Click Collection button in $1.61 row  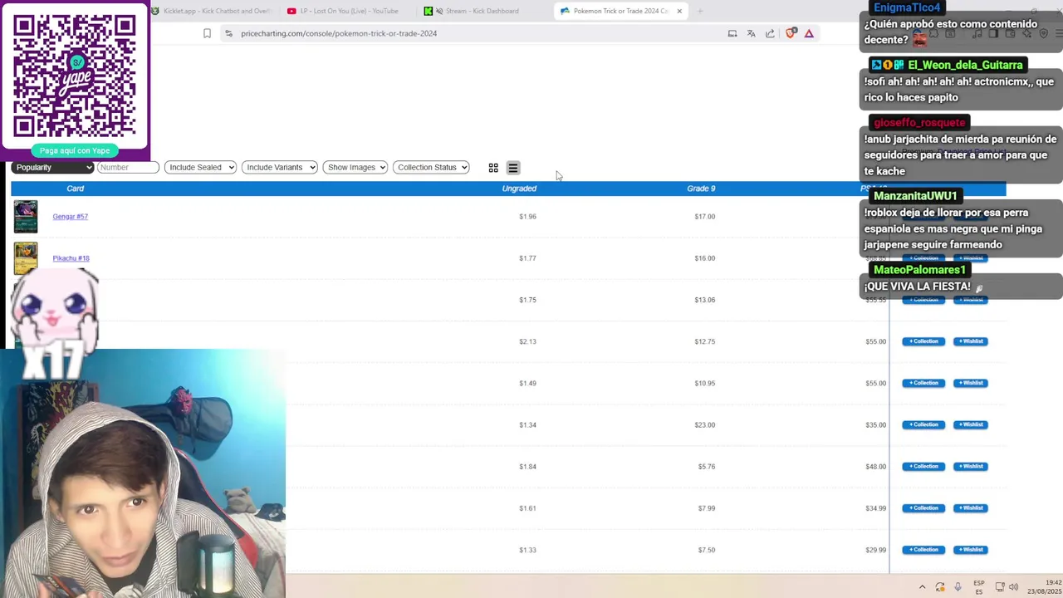(x=923, y=507)
